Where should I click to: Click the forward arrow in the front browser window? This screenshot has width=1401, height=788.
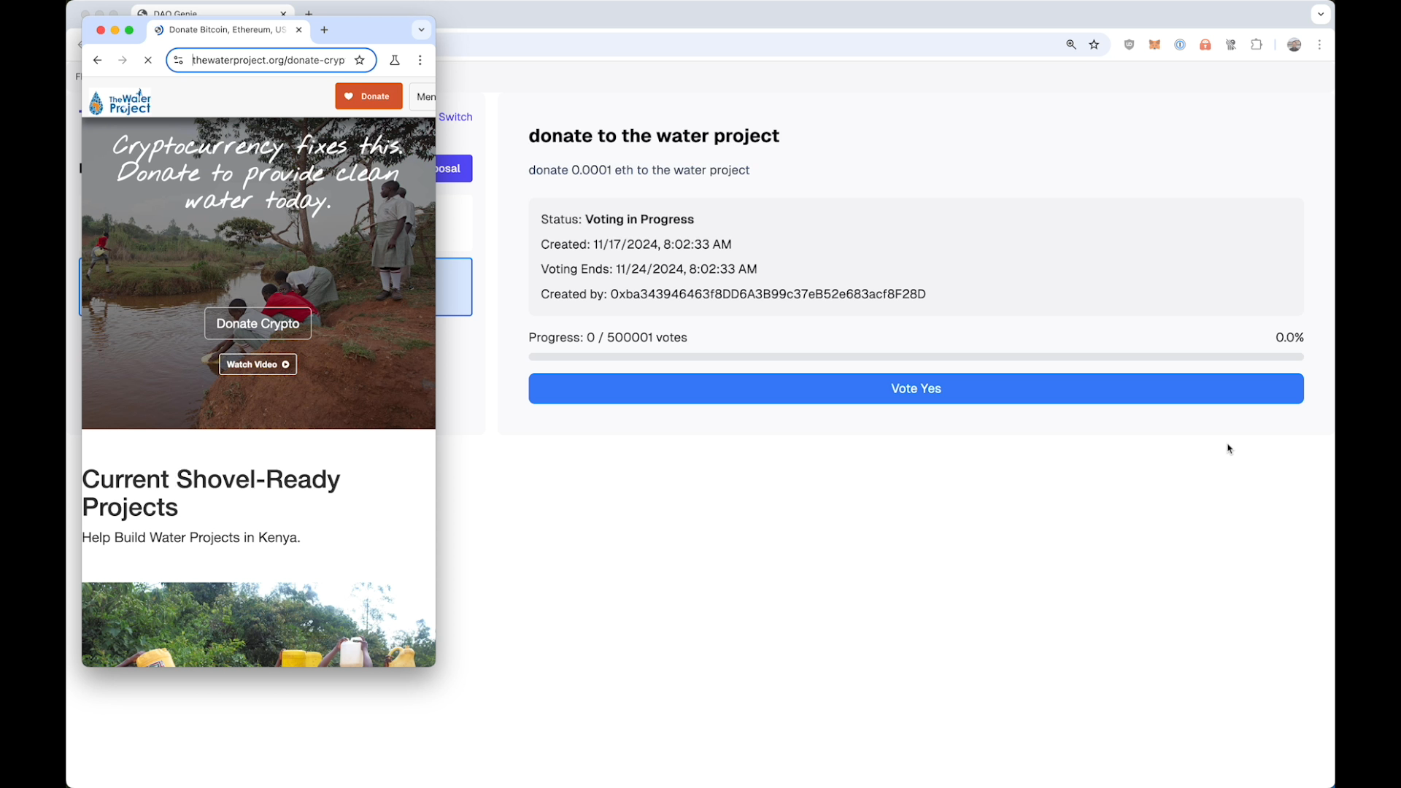click(123, 60)
